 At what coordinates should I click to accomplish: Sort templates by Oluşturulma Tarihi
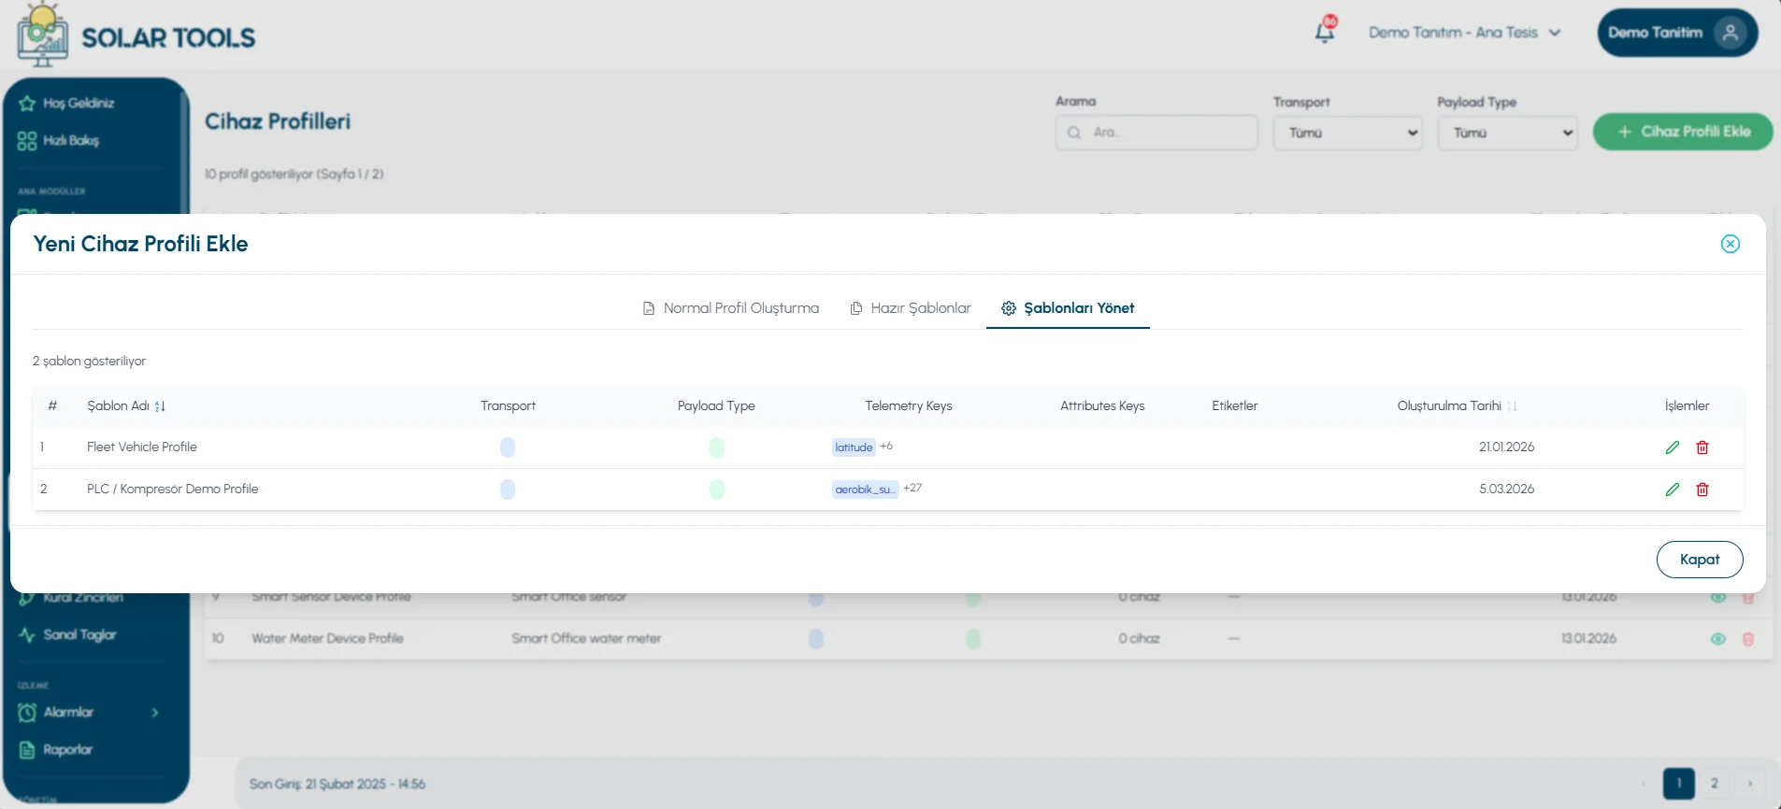pos(1512,406)
